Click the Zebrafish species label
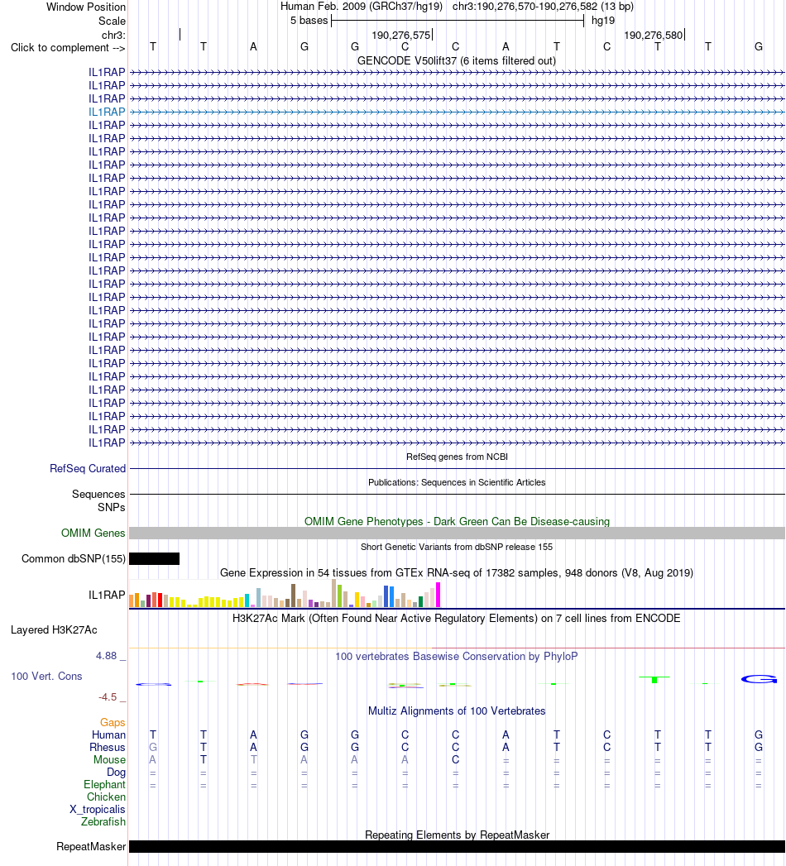786x866 pixels. [x=103, y=822]
